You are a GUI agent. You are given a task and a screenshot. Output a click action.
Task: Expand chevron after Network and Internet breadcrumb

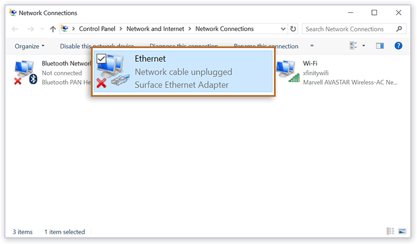(x=189, y=29)
